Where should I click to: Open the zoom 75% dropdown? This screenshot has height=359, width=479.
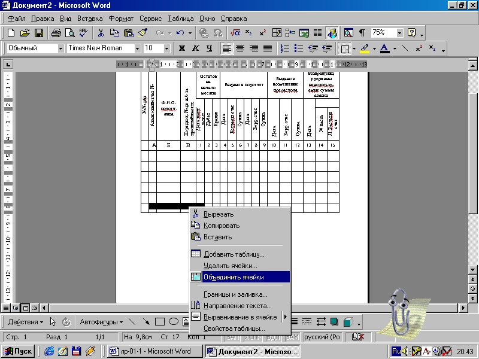tap(399, 33)
